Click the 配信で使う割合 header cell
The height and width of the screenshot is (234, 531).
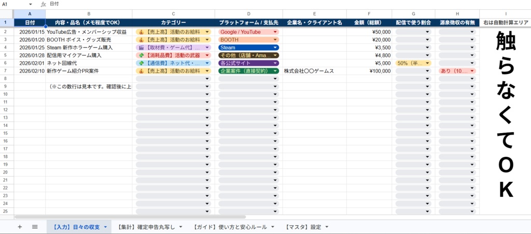(413, 23)
